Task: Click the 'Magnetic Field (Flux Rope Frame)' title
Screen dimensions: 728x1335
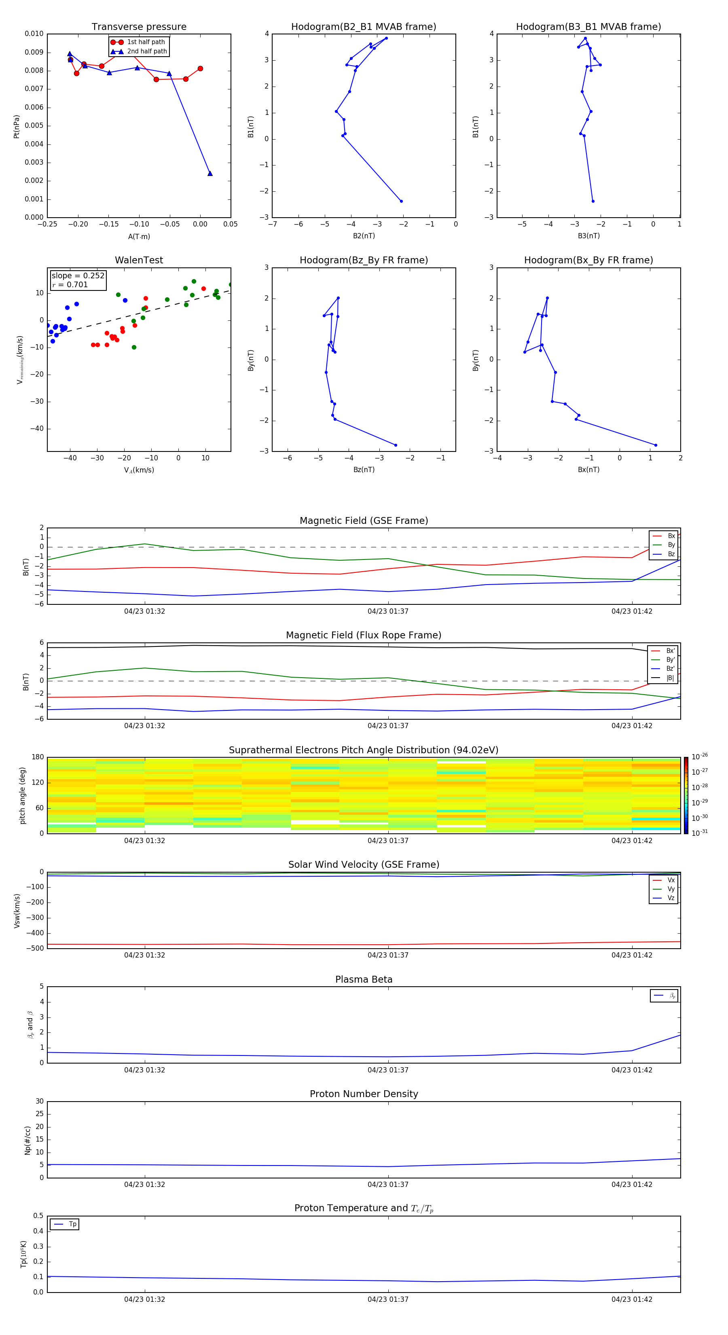Action: click(364, 636)
